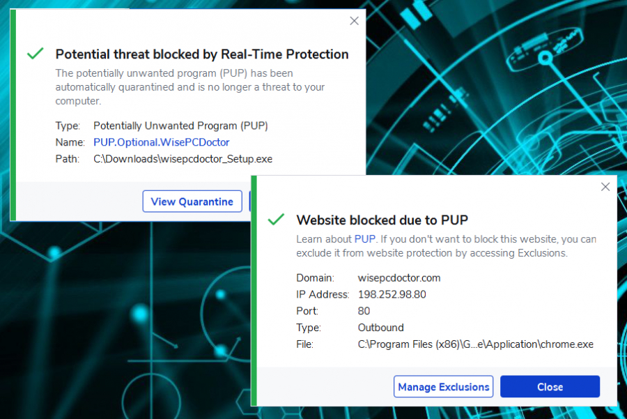
Task: Follow the PUP link in Learn about PUP
Action: click(x=364, y=239)
